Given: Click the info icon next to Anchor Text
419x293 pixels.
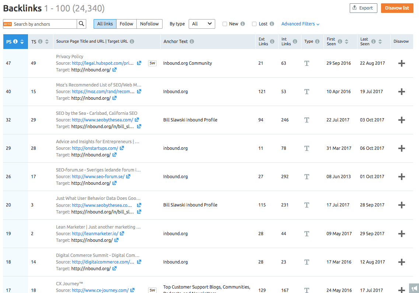Looking at the screenshot, I should tap(192, 42).
